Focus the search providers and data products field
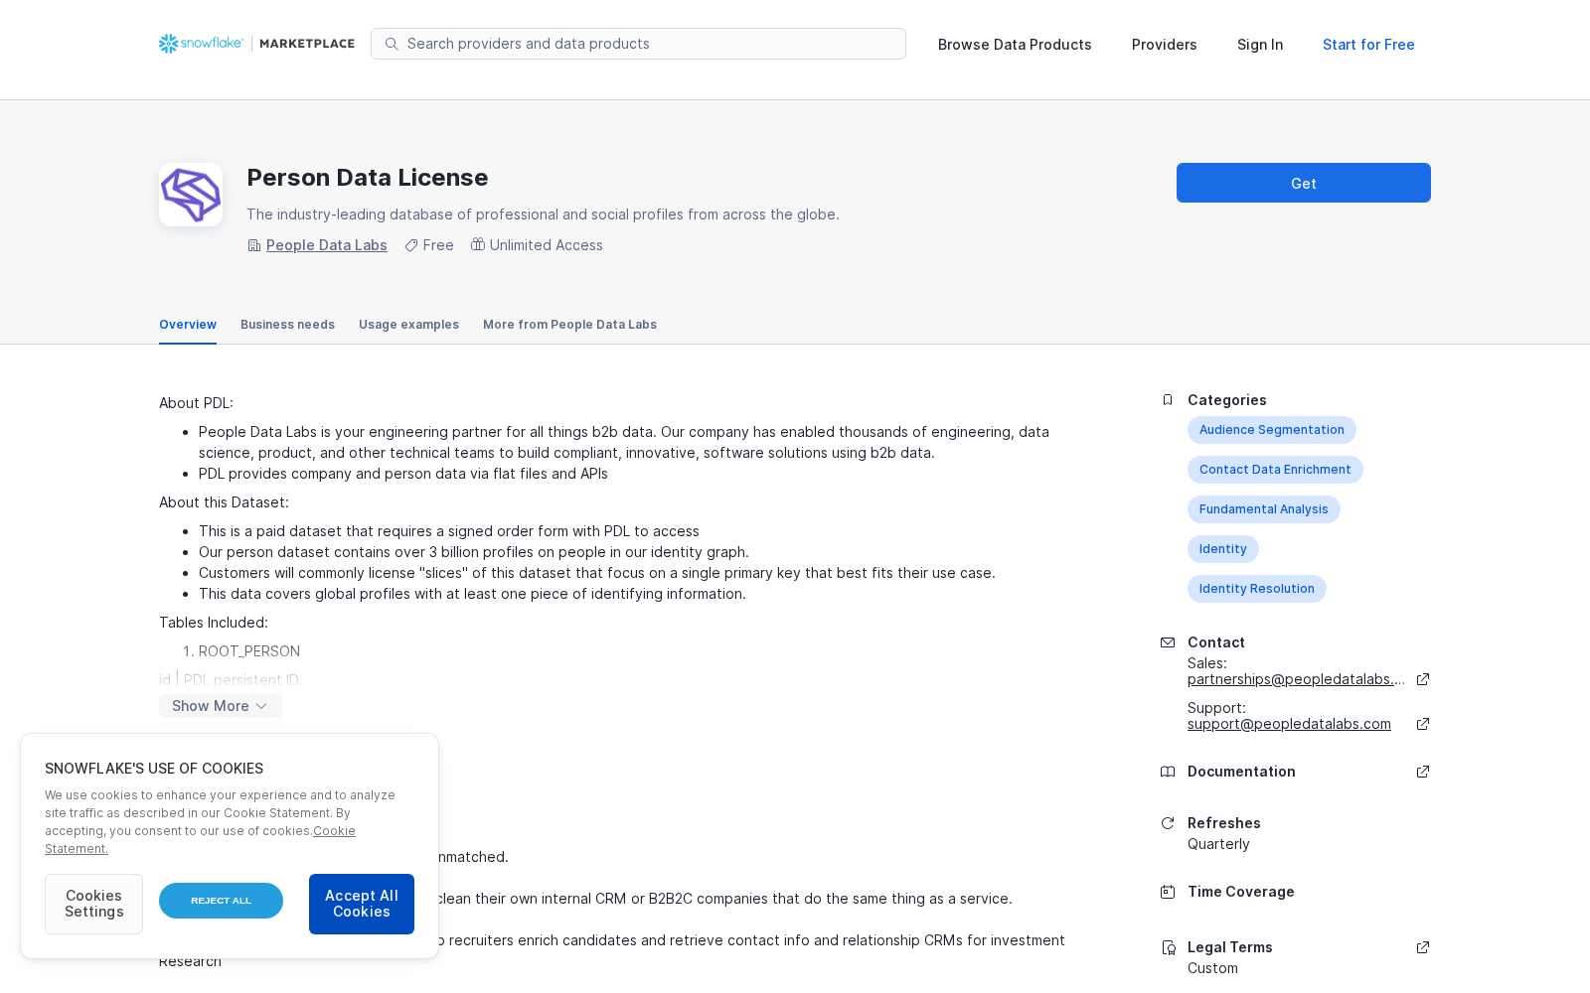The width and height of the screenshot is (1590, 993). pyautogui.click(x=638, y=44)
